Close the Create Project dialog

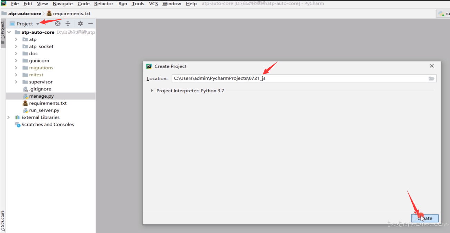point(432,66)
